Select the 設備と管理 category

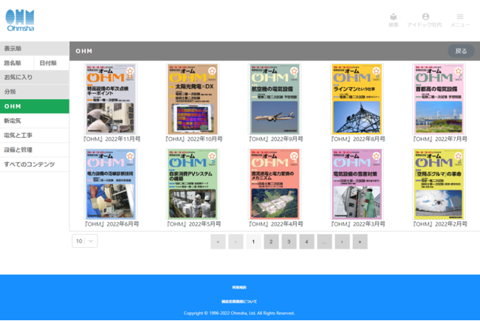point(34,150)
